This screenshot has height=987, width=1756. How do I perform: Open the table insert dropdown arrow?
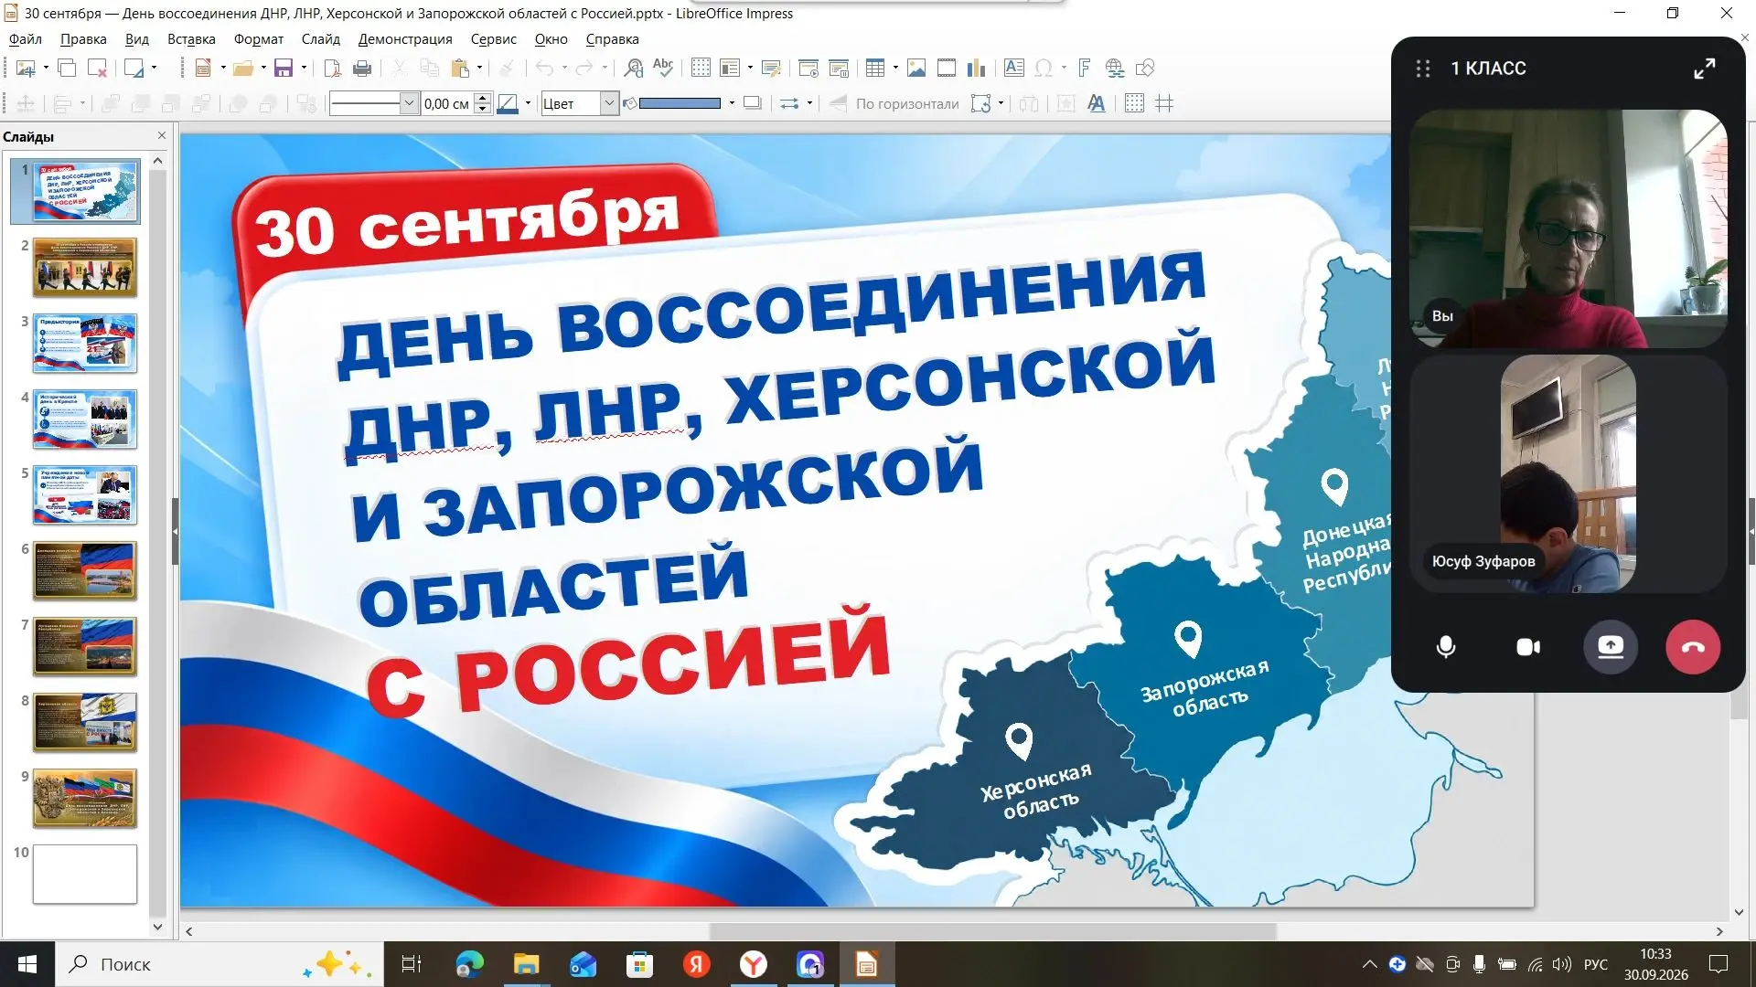click(895, 68)
